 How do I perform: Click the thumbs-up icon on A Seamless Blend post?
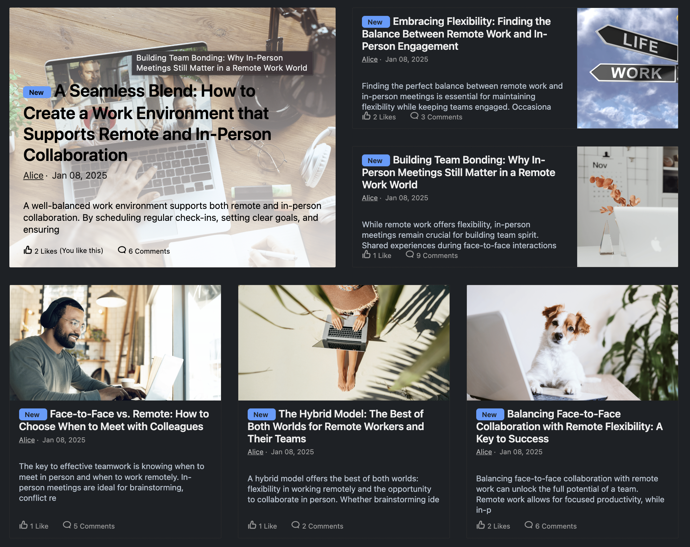tap(28, 250)
